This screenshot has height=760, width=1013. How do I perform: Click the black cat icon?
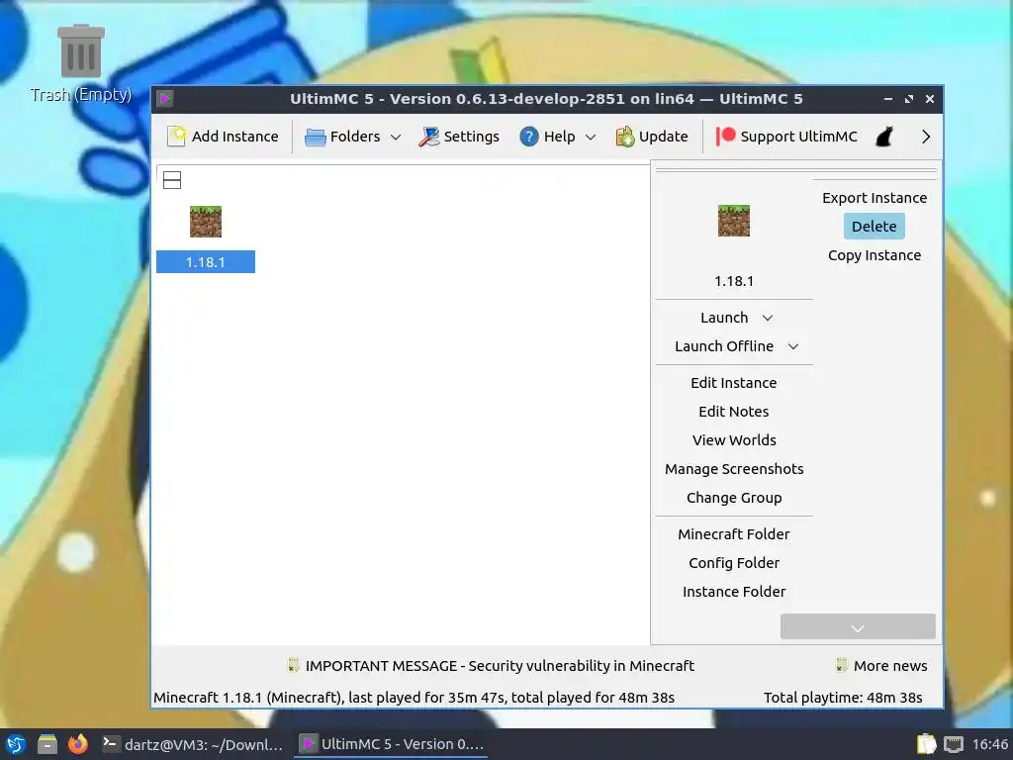coord(884,137)
